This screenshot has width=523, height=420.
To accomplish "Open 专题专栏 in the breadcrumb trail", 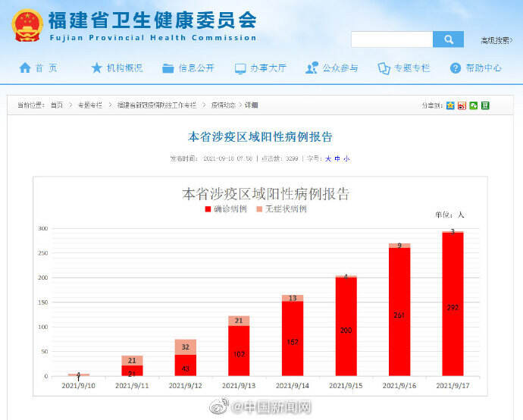I will [x=90, y=105].
